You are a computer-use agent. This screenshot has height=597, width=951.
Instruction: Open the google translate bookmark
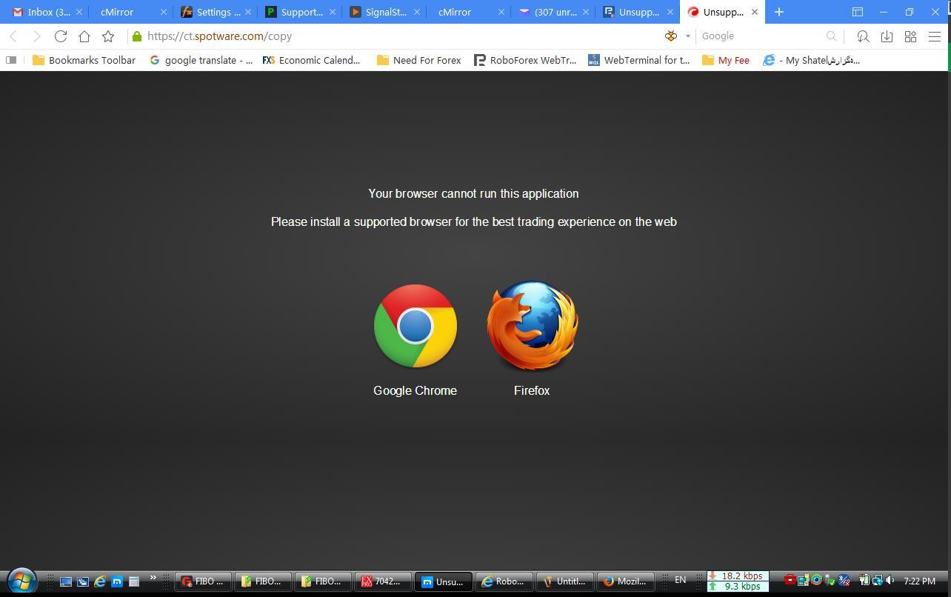[201, 60]
